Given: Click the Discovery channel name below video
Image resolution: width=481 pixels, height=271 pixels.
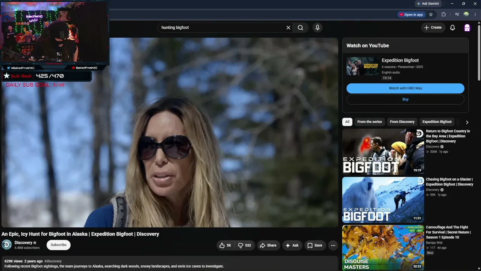Looking at the screenshot, I should pos(23,243).
